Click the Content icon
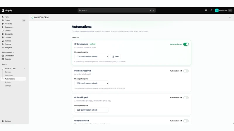The height and width of the screenshot is (131, 234). (x=3, y=38)
